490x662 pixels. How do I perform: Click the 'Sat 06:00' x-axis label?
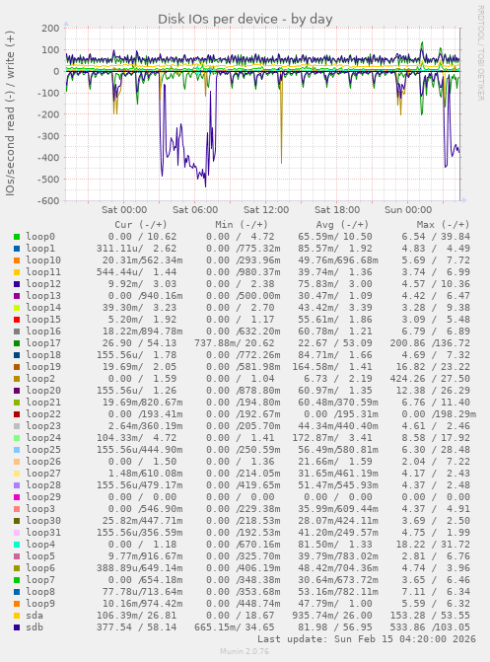point(195,210)
